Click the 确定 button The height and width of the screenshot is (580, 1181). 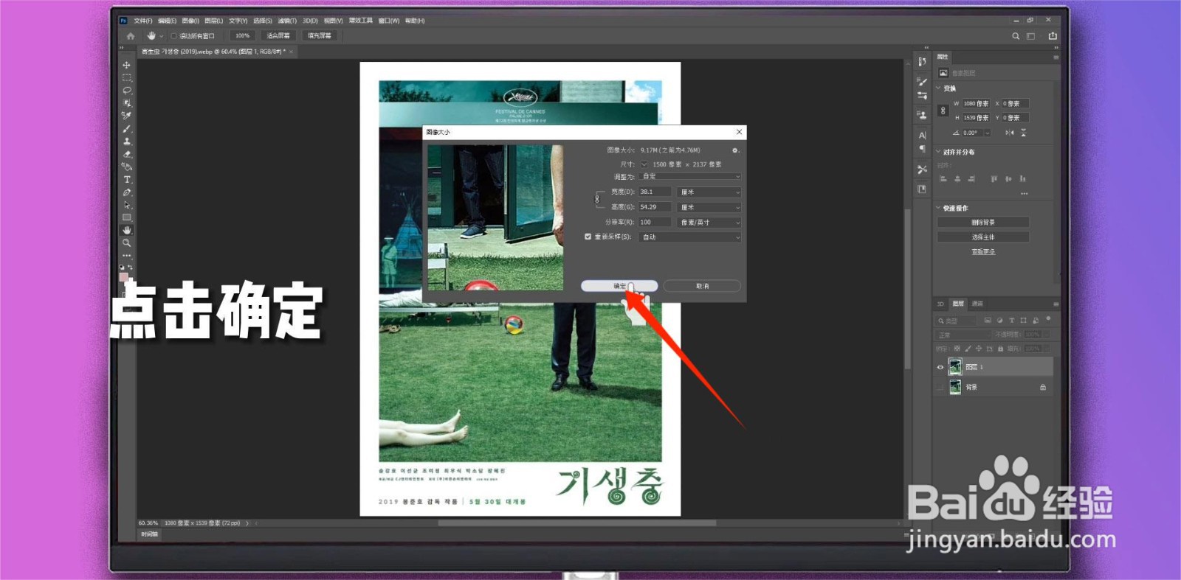[619, 286]
